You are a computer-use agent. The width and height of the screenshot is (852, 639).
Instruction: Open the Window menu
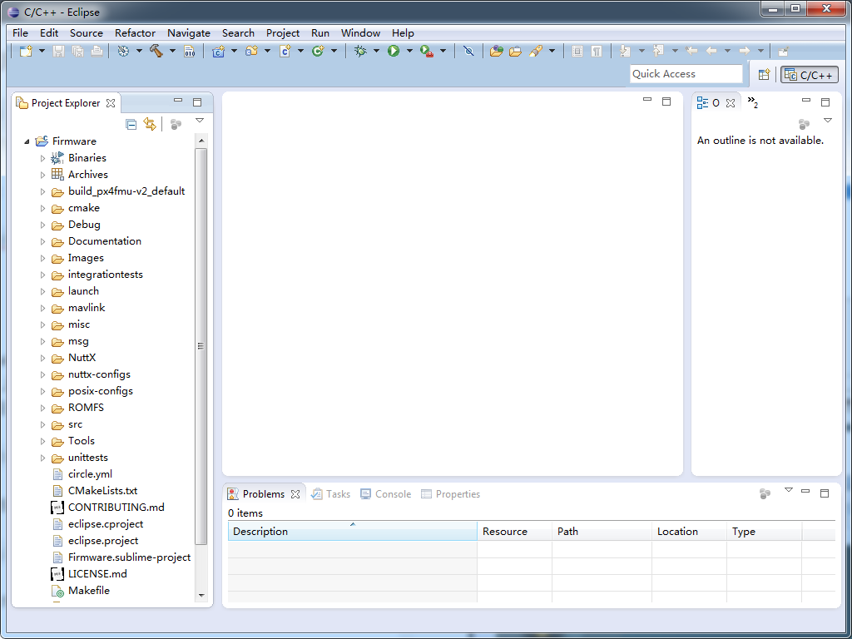(360, 33)
